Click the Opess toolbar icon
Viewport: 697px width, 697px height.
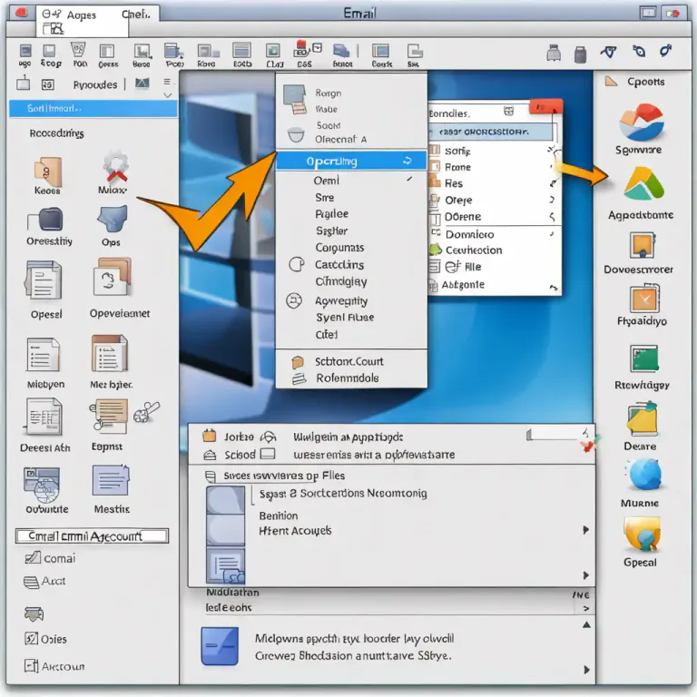tap(108, 56)
